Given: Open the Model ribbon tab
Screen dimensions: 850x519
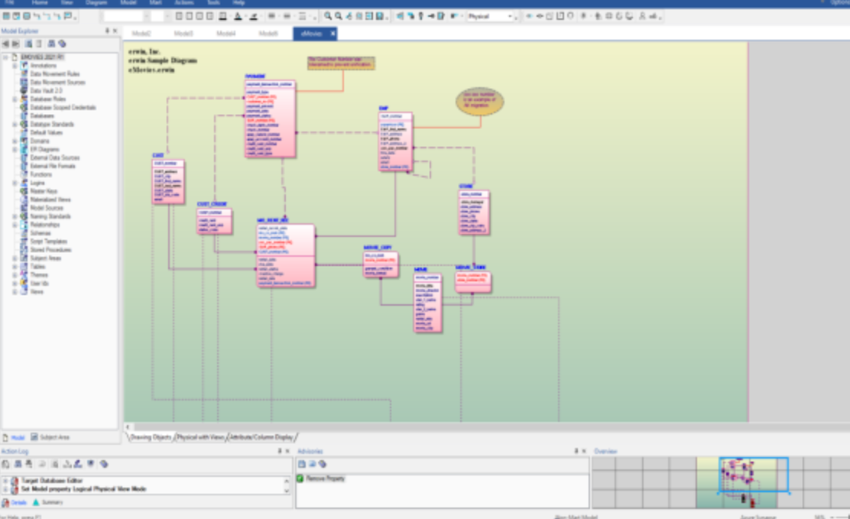Looking at the screenshot, I should point(128,3).
